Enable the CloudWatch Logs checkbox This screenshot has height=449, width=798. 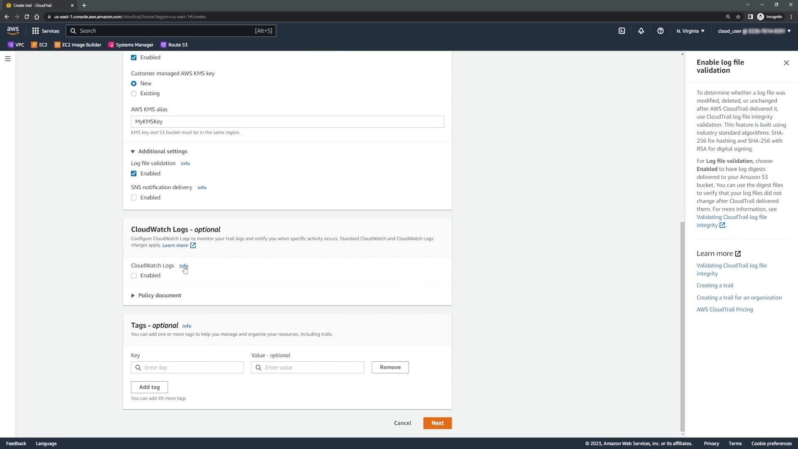(134, 276)
